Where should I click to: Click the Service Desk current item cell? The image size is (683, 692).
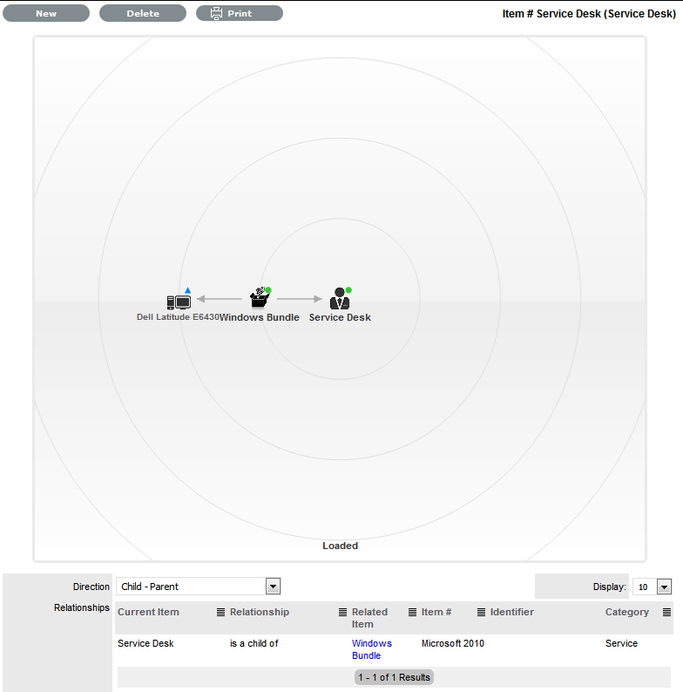[145, 643]
